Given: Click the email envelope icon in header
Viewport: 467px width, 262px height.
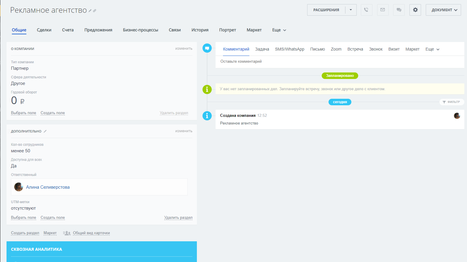Looking at the screenshot, I should coord(382,10).
